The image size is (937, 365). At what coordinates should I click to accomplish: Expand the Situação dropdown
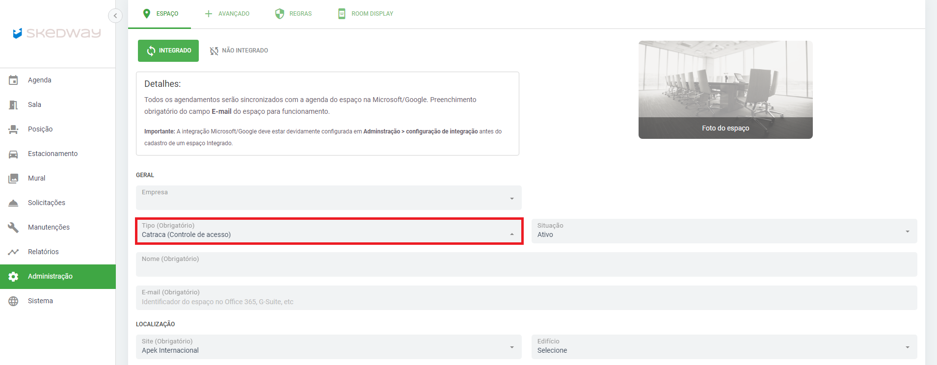pyautogui.click(x=724, y=231)
